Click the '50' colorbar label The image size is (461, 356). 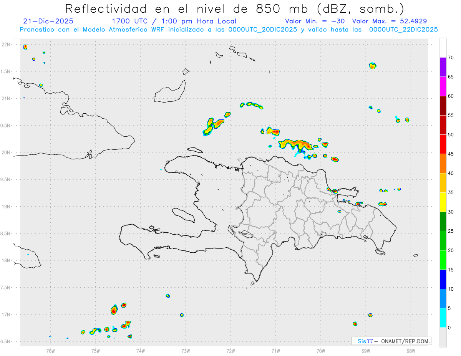pyautogui.click(x=451, y=135)
